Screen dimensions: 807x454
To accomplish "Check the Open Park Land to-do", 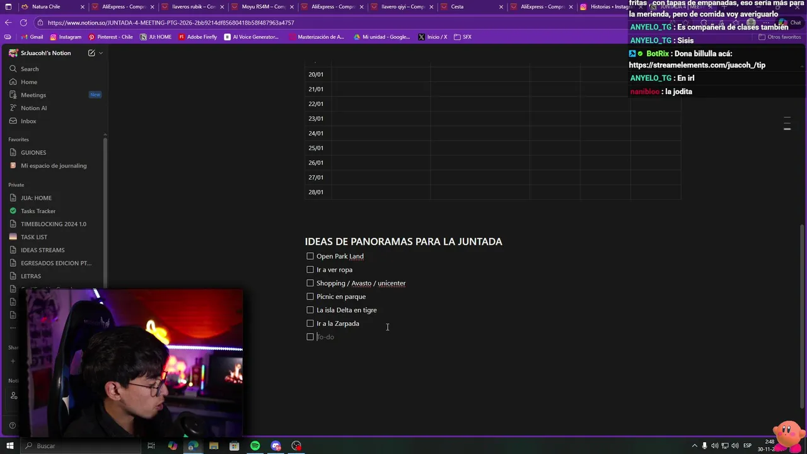I will pos(310,256).
